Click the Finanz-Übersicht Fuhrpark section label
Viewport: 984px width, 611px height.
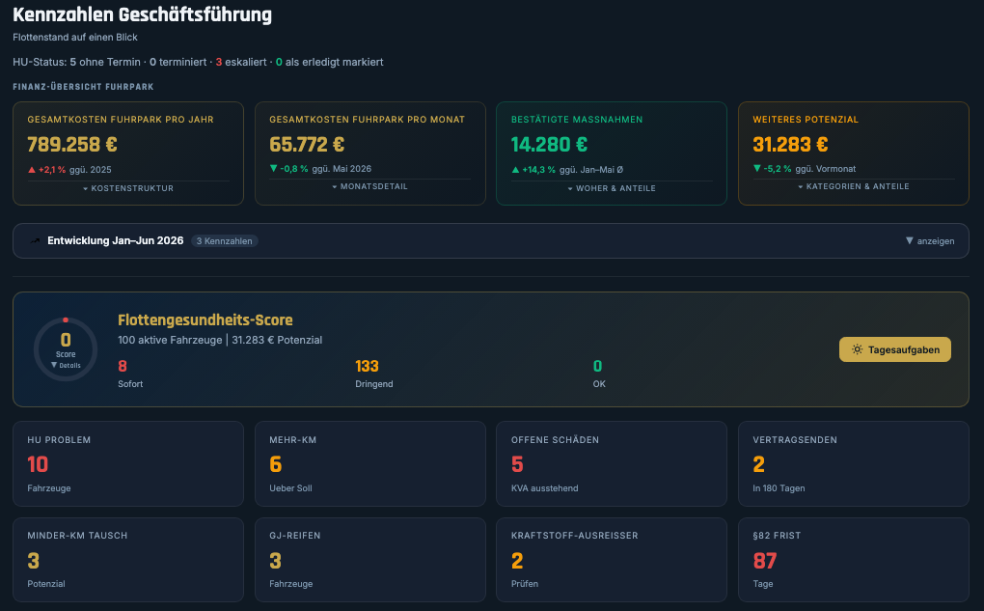click(83, 87)
